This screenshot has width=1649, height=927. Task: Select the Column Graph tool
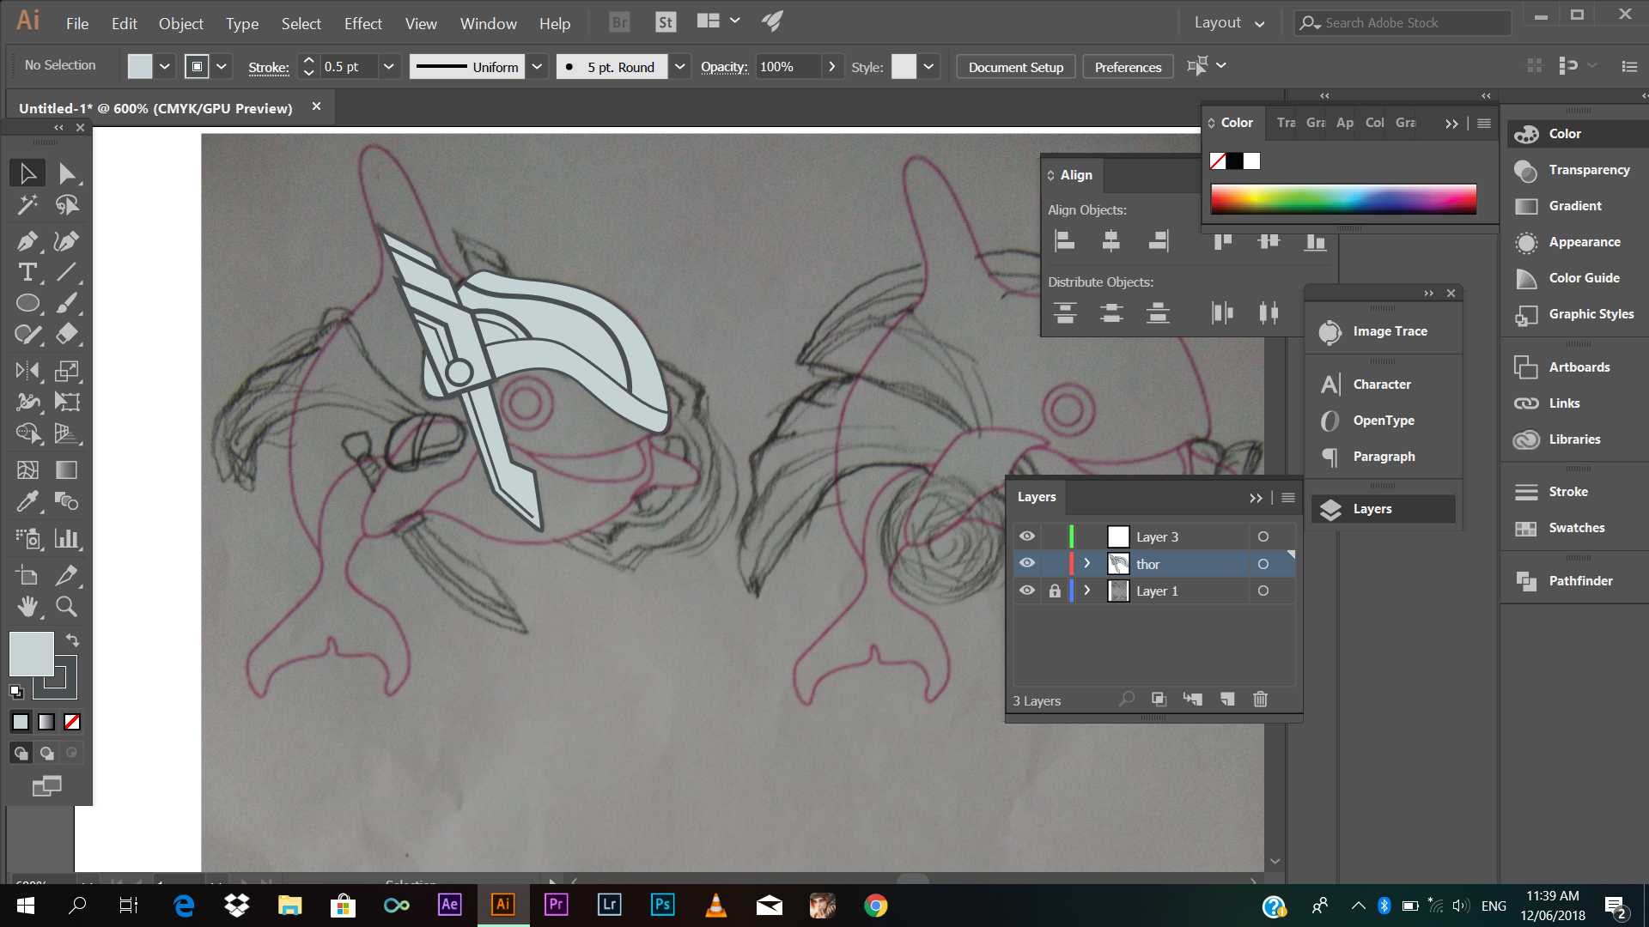click(x=67, y=538)
